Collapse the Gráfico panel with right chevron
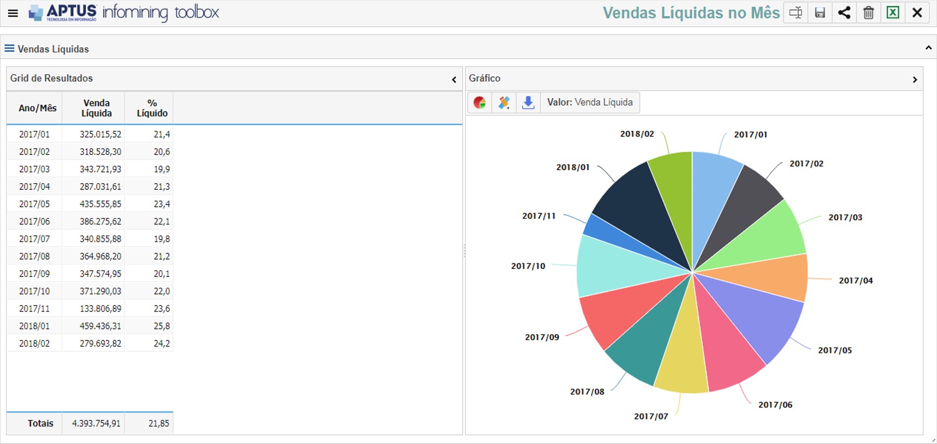Viewport: 937px width, 444px height. (915, 80)
